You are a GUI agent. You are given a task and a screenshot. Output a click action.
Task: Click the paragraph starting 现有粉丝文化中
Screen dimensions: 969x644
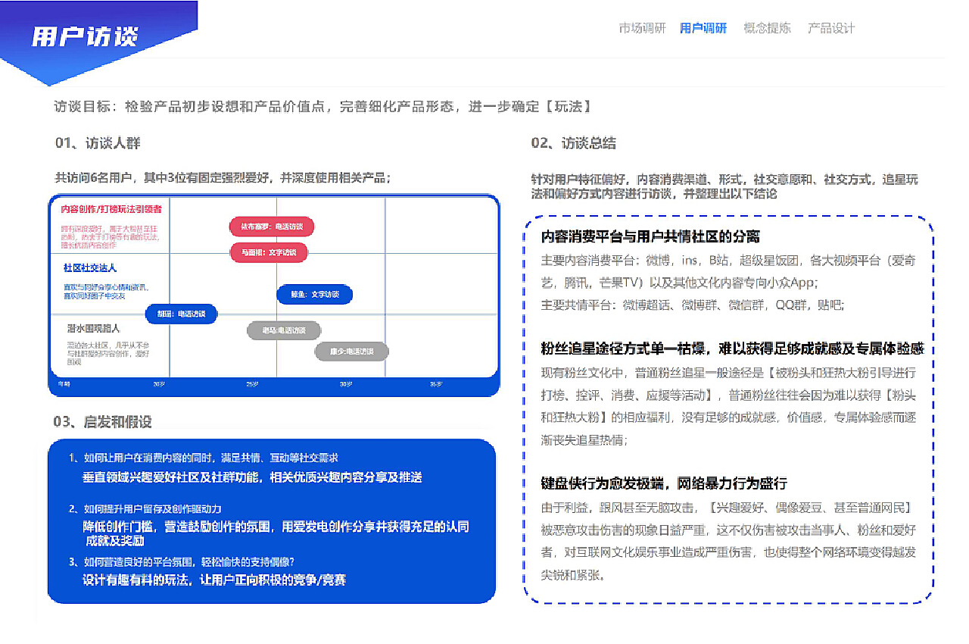(x=728, y=406)
